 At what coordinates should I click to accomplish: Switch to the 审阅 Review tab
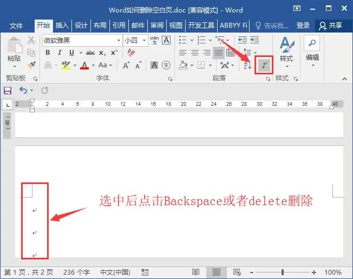pos(157,26)
